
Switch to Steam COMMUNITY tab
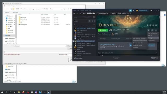(x=102, y=13)
